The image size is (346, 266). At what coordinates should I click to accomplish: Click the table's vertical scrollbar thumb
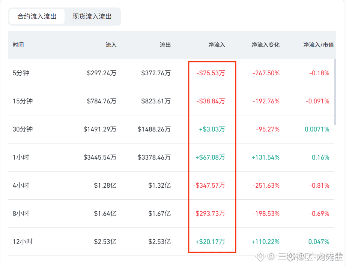click(x=335, y=92)
